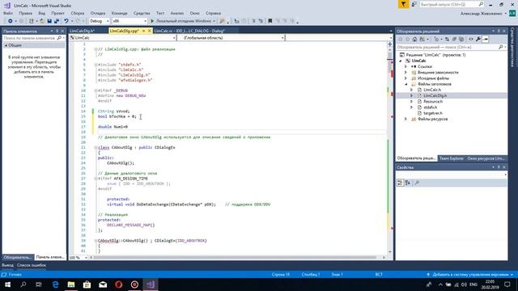The image size is (518, 291).
Task: Open the Список ошибок tab
Action: coord(32,265)
